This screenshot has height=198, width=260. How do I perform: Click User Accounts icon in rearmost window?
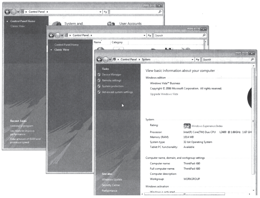(111, 23)
